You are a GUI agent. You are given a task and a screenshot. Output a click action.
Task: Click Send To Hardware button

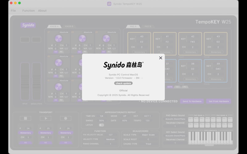[192, 101]
